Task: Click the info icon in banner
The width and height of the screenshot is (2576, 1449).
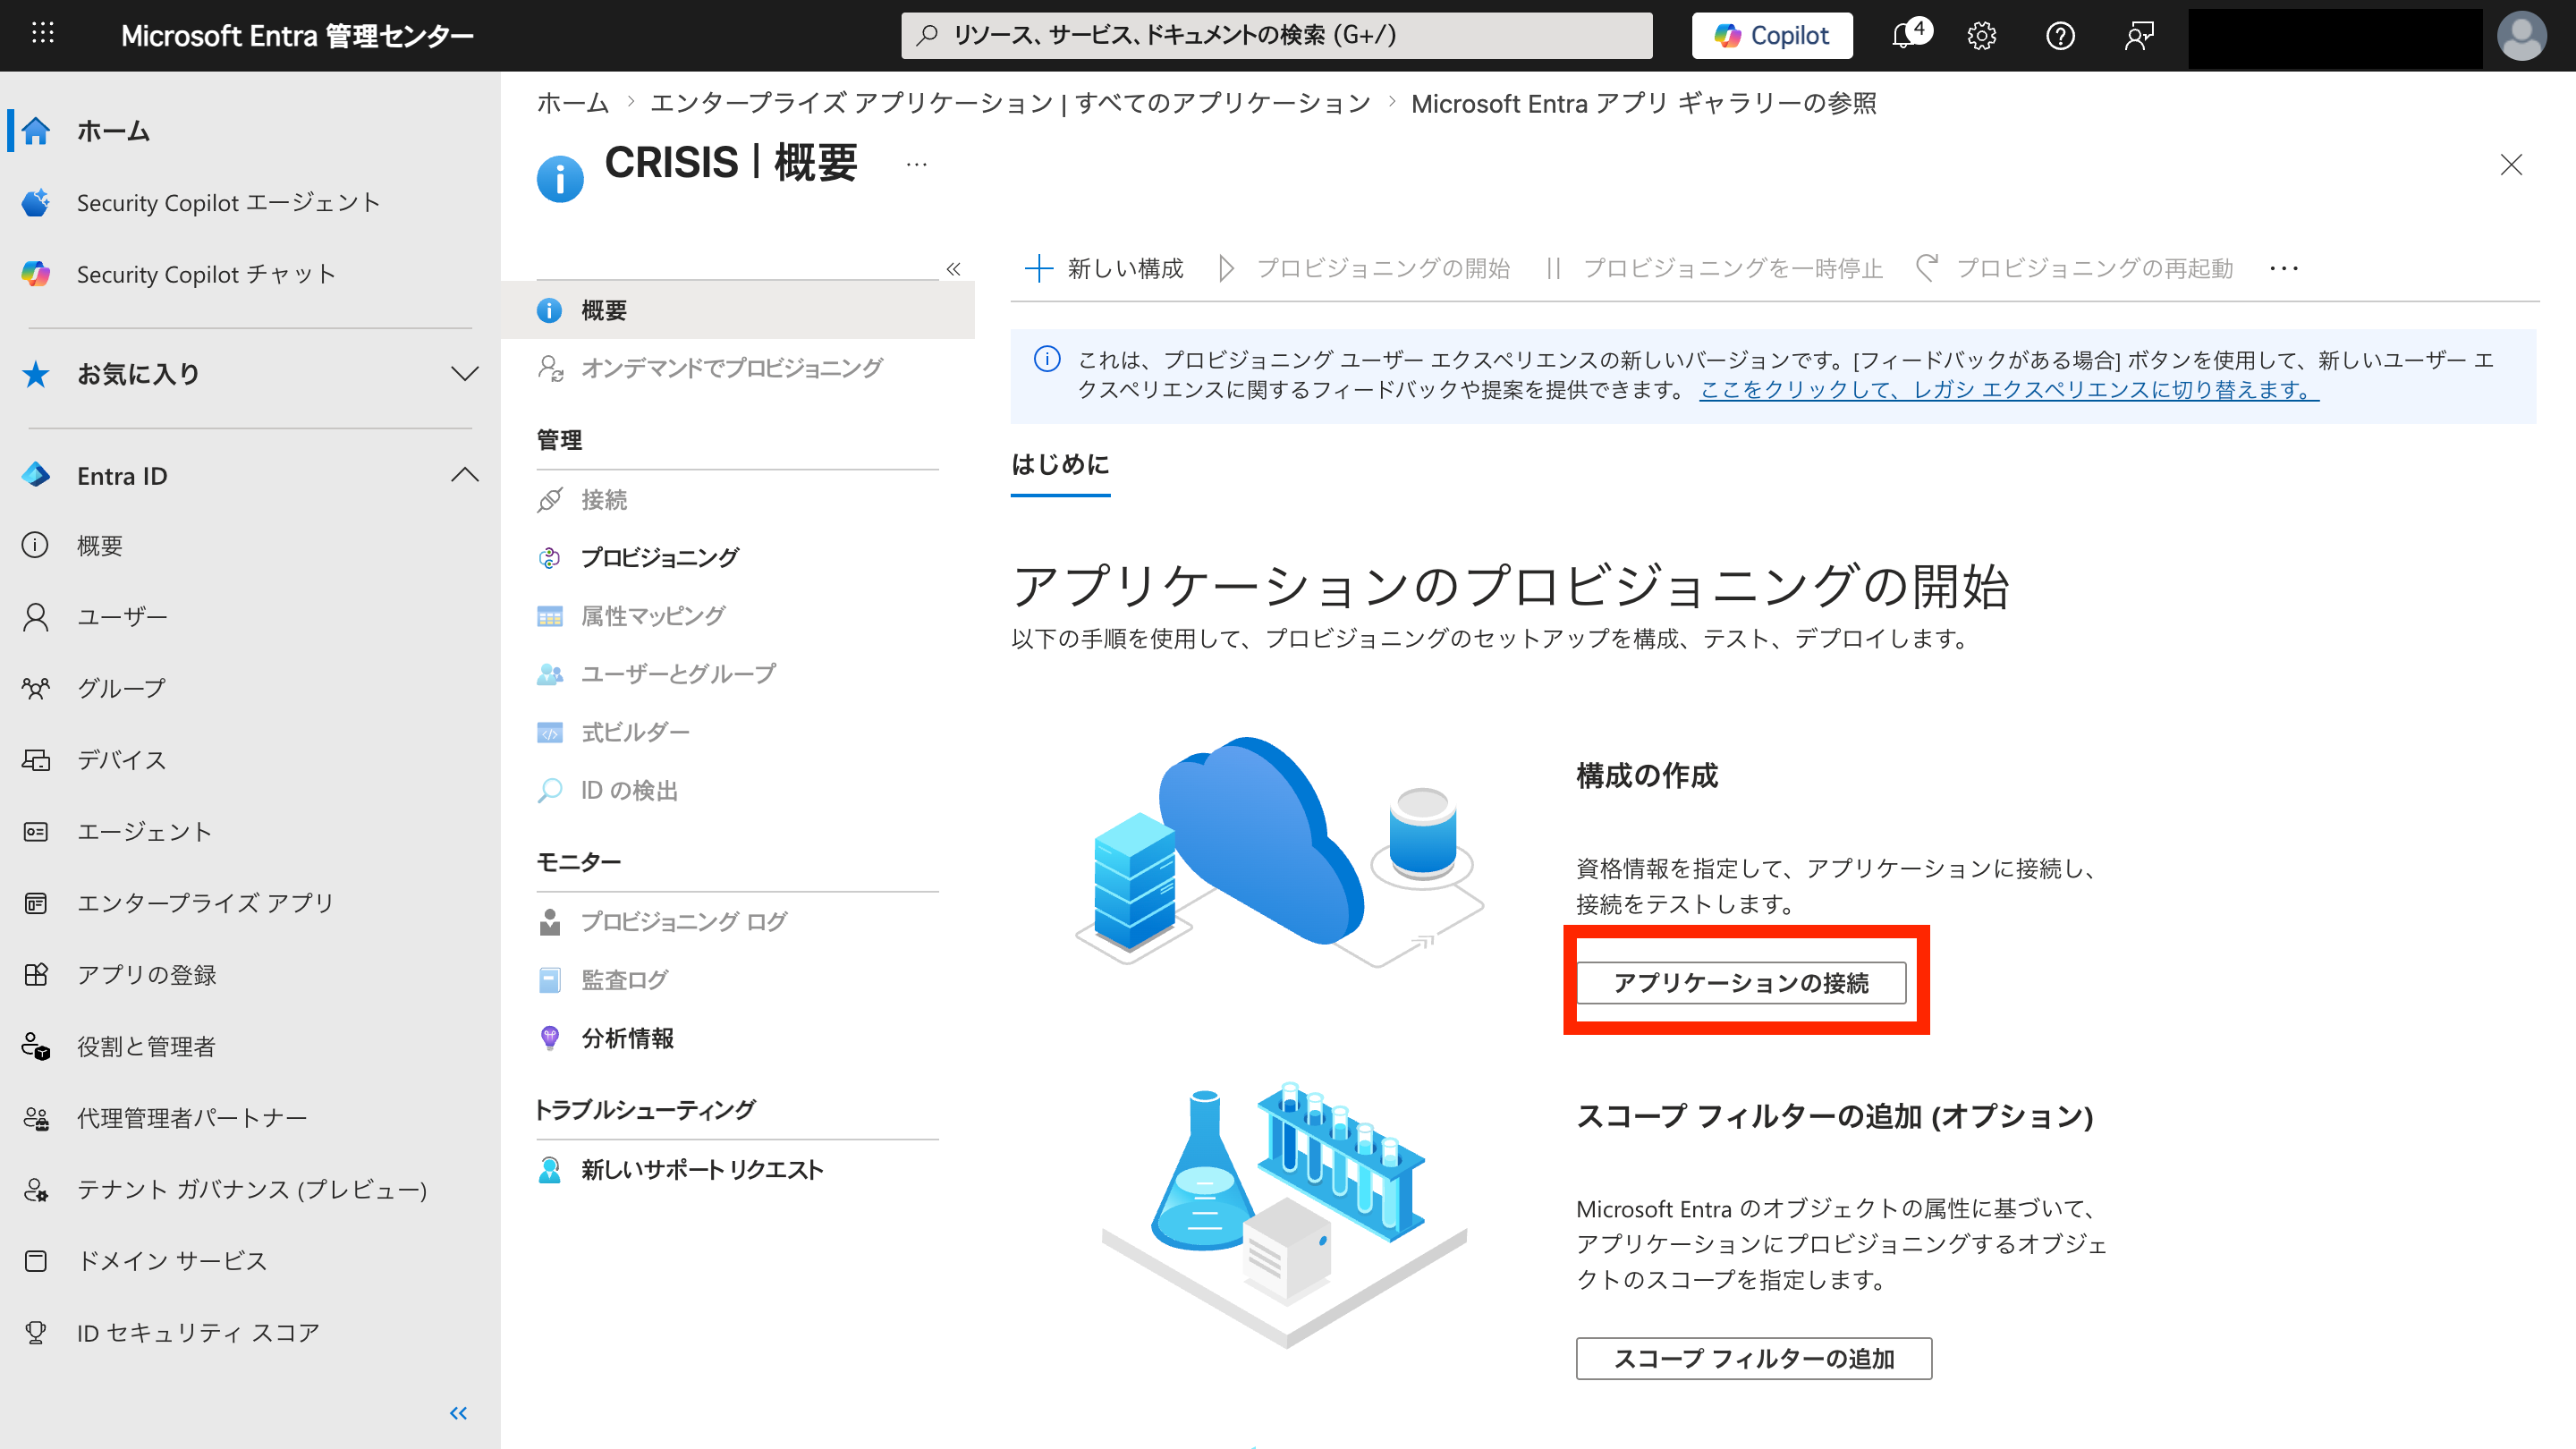Action: pyautogui.click(x=1047, y=359)
